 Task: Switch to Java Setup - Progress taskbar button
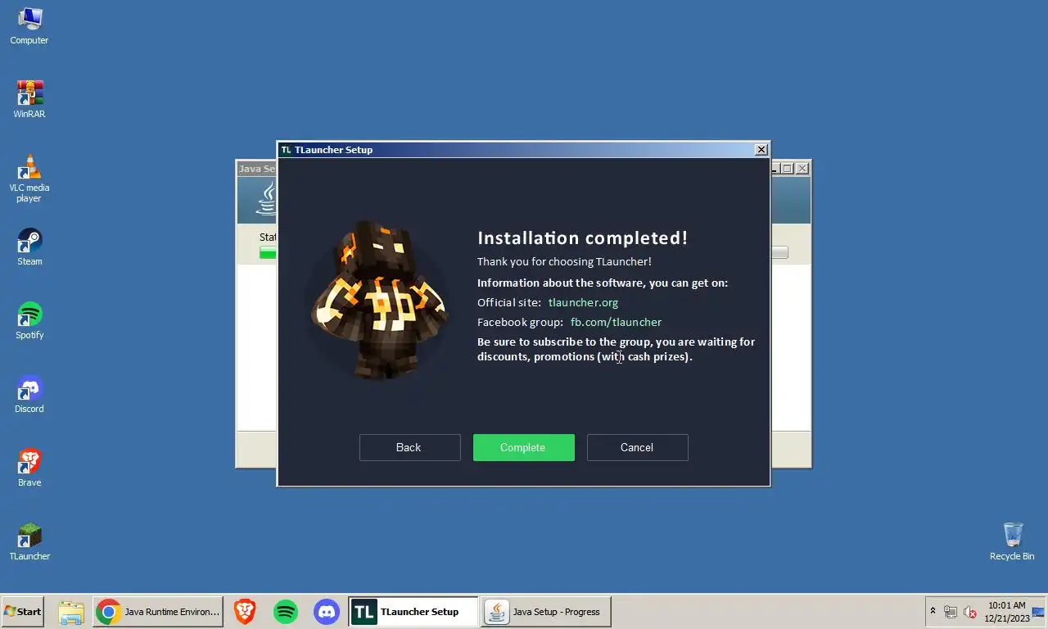pos(545,612)
